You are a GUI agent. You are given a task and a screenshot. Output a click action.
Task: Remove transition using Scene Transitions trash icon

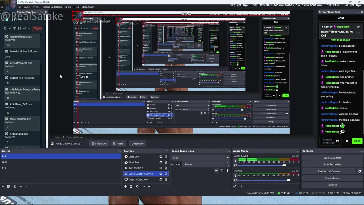coord(222,170)
